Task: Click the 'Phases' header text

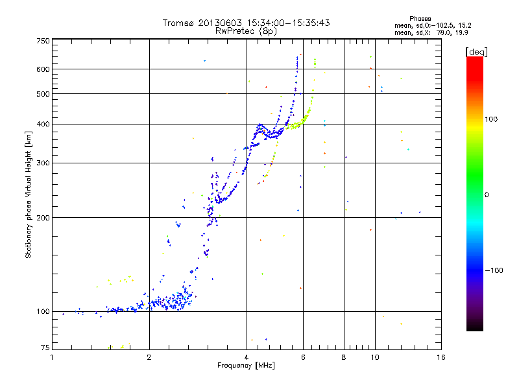Action: click(x=420, y=19)
